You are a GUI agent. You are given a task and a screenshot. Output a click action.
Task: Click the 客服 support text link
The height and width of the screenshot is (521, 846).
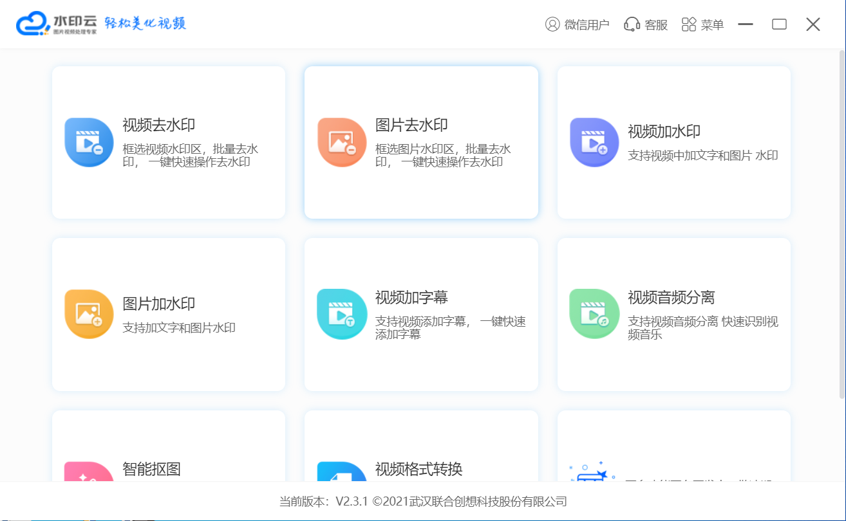(x=656, y=25)
